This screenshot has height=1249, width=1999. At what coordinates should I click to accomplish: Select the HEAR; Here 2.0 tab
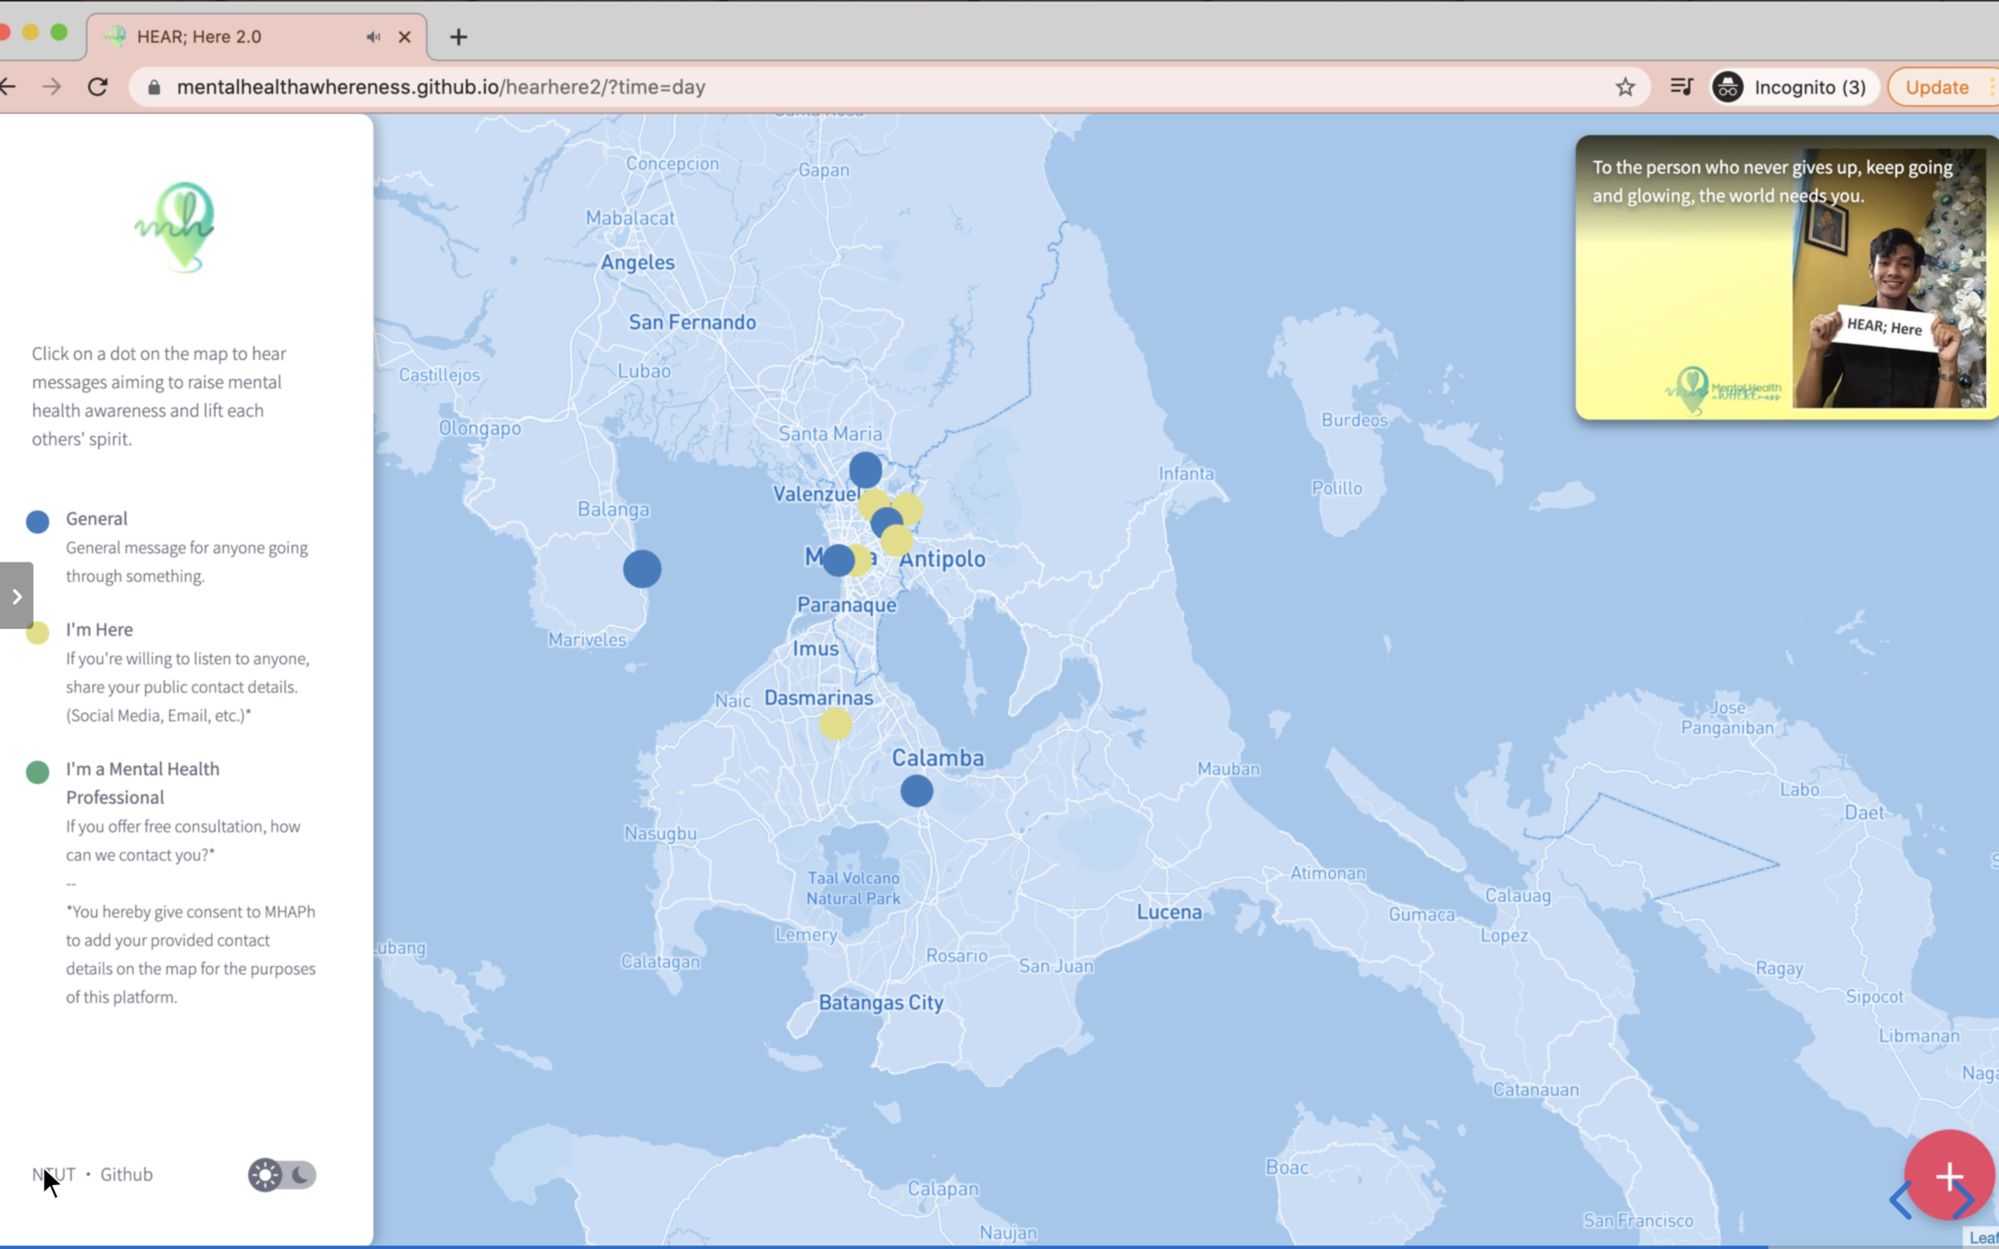(x=199, y=37)
